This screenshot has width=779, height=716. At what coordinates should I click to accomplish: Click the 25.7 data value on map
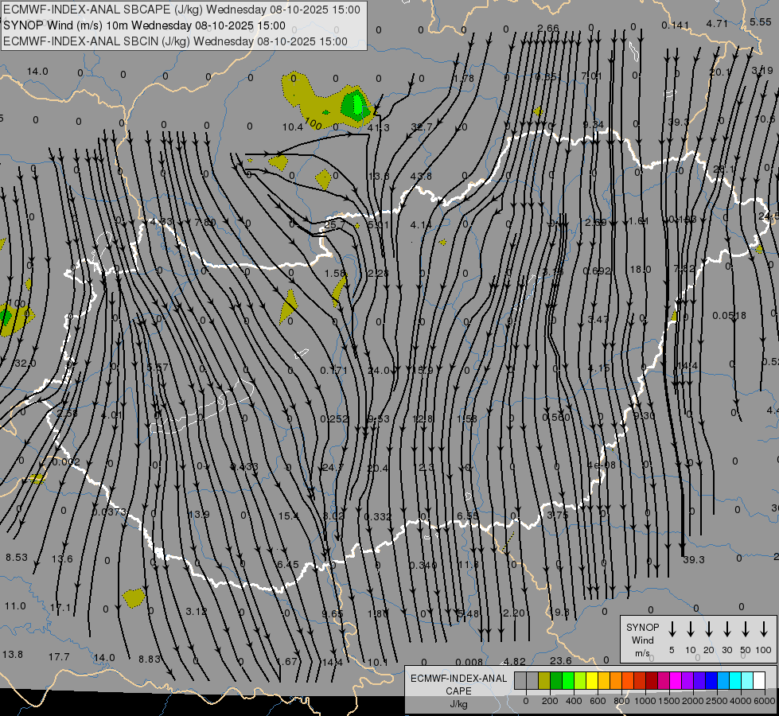(335, 226)
